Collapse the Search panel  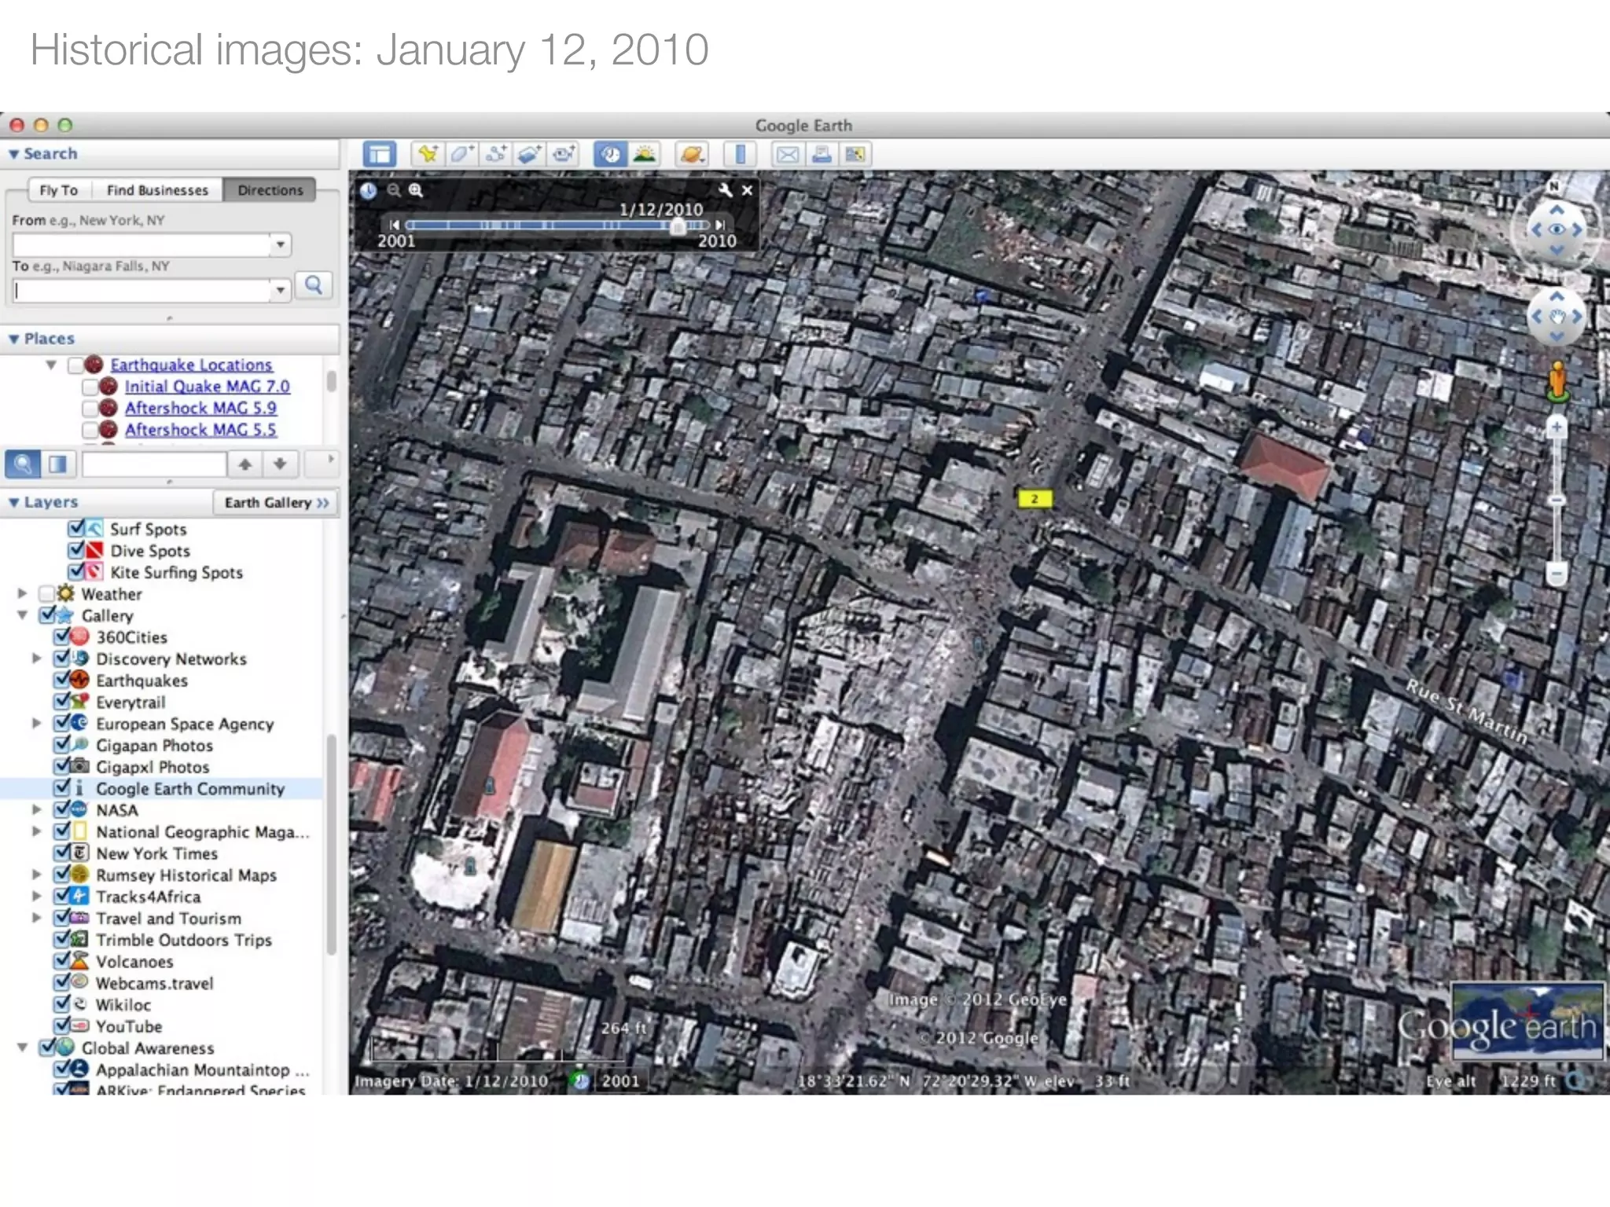coord(14,154)
